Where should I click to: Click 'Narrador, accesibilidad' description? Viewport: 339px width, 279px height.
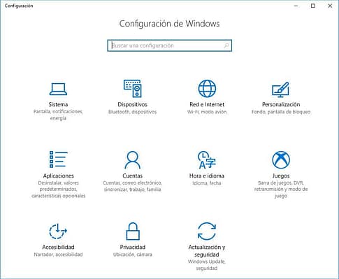[x=58, y=255]
